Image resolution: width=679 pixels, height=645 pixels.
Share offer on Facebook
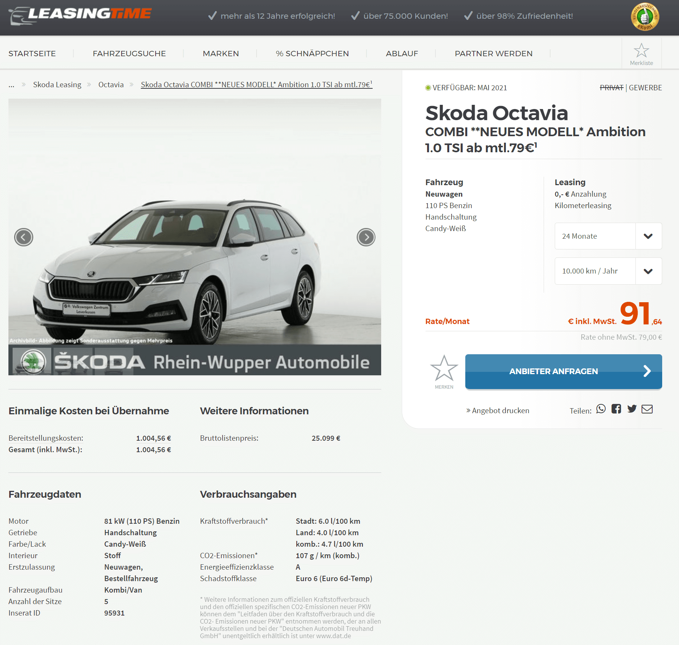(616, 409)
